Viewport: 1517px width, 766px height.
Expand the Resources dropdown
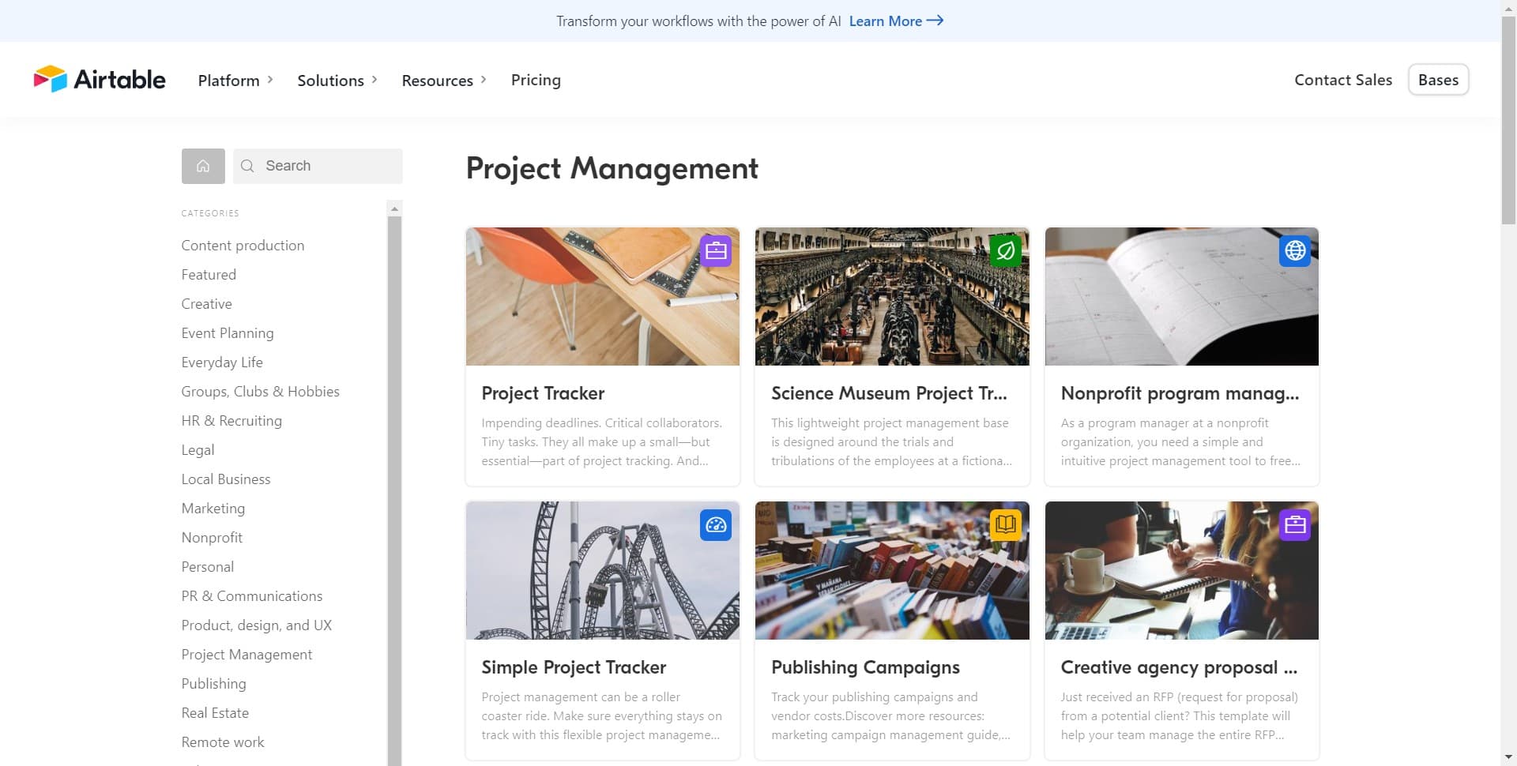coord(443,80)
